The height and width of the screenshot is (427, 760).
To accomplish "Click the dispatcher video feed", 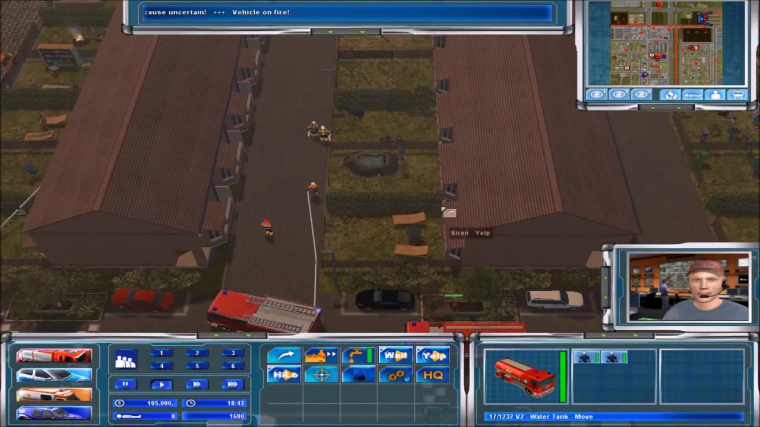I will (689, 287).
